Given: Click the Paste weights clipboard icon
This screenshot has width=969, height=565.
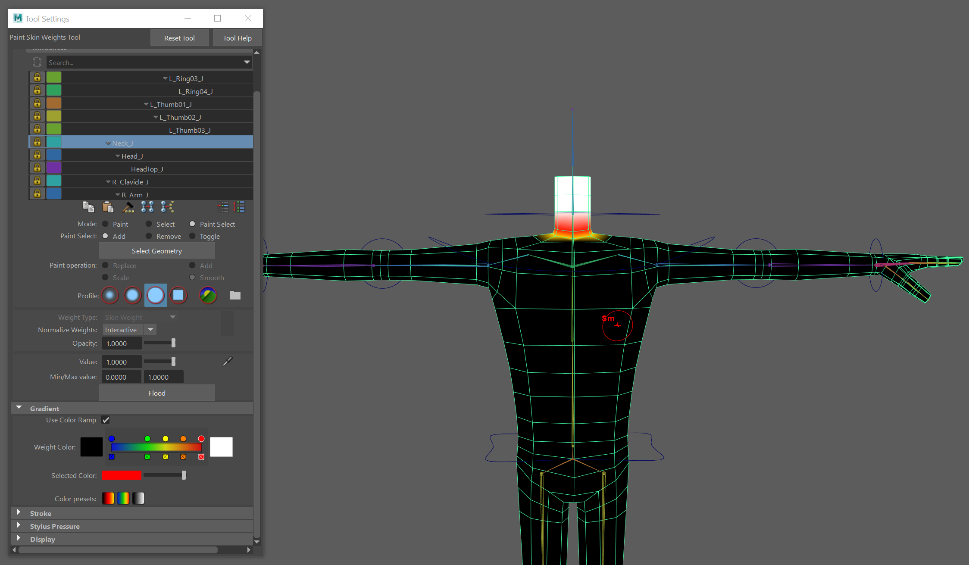Looking at the screenshot, I should (x=108, y=207).
